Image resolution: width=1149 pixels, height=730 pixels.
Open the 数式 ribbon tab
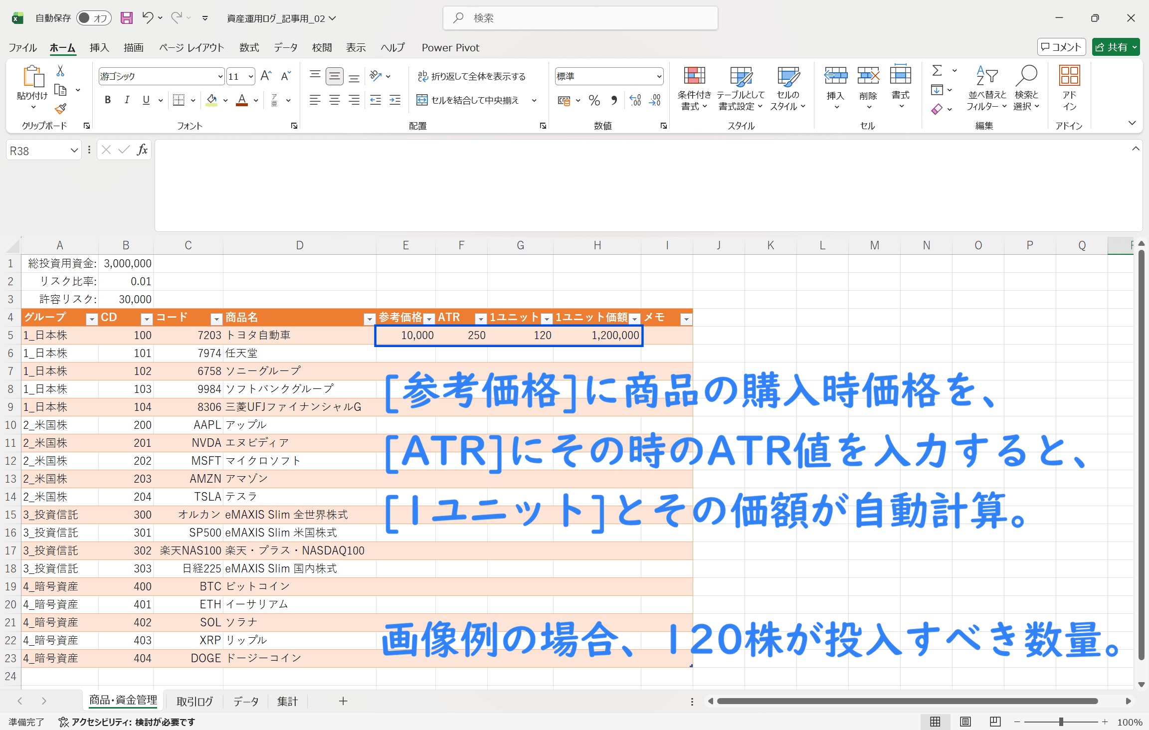249,47
